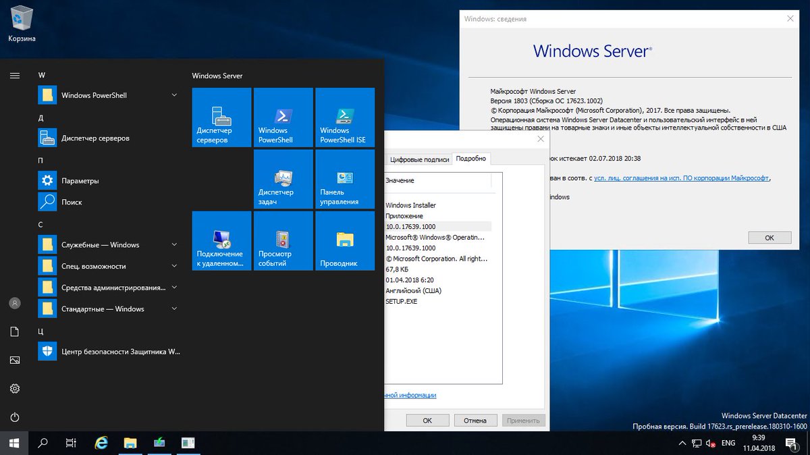Launch Internet Explorer from the taskbar
The width and height of the screenshot is (810, 455).
[101, 443]
